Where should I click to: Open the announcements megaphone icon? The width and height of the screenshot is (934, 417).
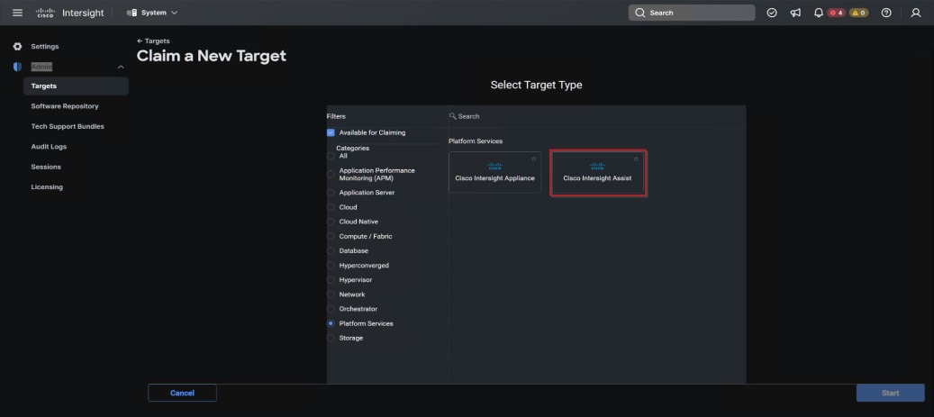pyautogui.click(x=795, y=13)
